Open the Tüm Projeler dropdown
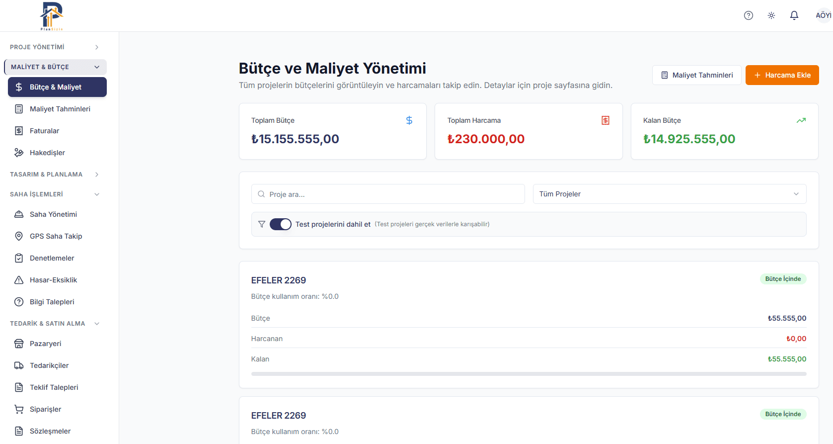833x444 pixels. [x=670, y=194]
